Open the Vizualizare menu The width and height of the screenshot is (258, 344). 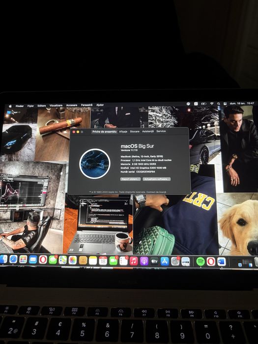coord(56,106)
